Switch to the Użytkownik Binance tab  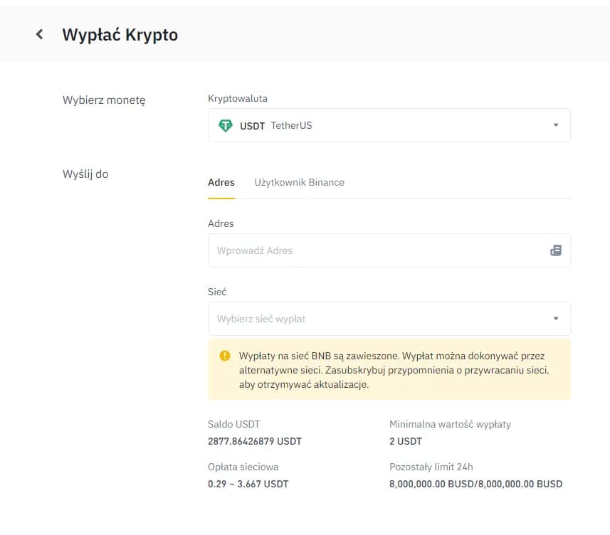point(299,182)
